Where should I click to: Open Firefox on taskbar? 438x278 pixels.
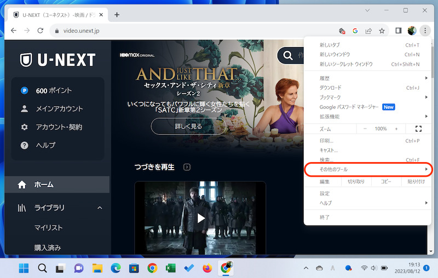coord(208,268)
